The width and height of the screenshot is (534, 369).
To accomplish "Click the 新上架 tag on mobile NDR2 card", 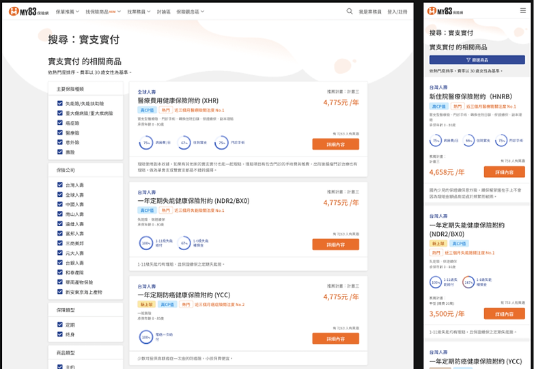I will click(x=438, y=243).
